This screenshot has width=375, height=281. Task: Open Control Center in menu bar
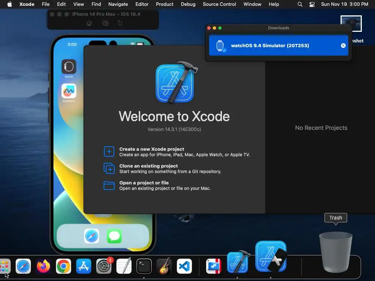point(312,4)
